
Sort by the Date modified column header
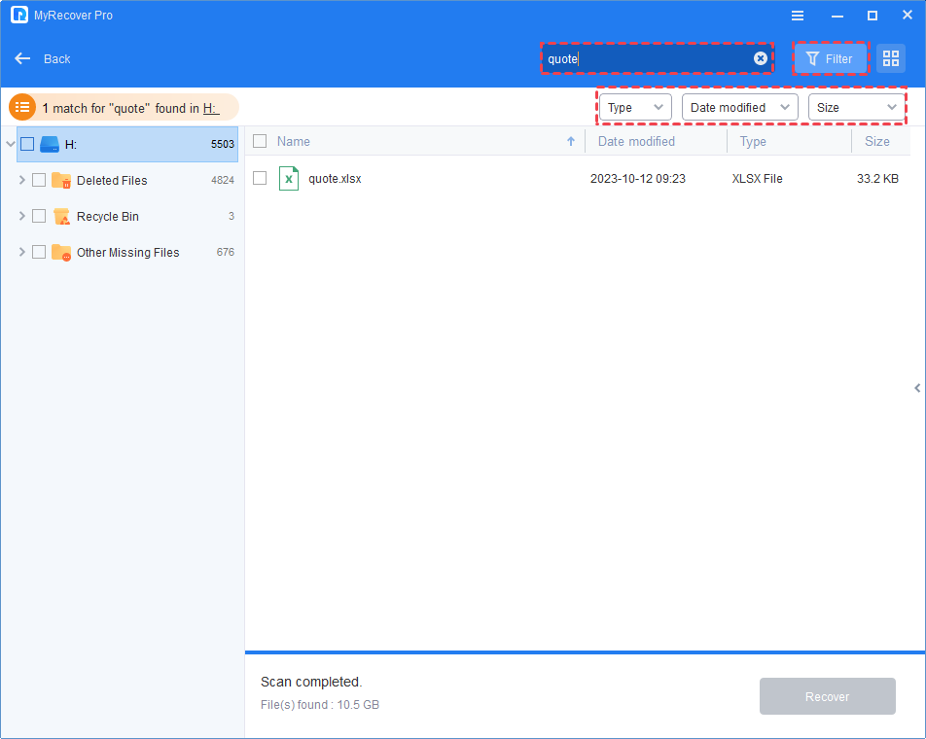pyautogui.click(x=636, y=141)
